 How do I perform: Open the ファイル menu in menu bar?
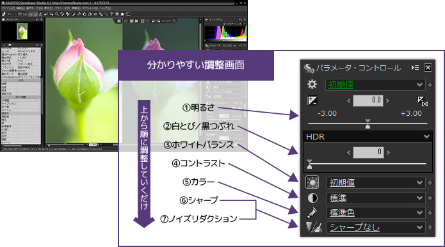click(6, 8)
